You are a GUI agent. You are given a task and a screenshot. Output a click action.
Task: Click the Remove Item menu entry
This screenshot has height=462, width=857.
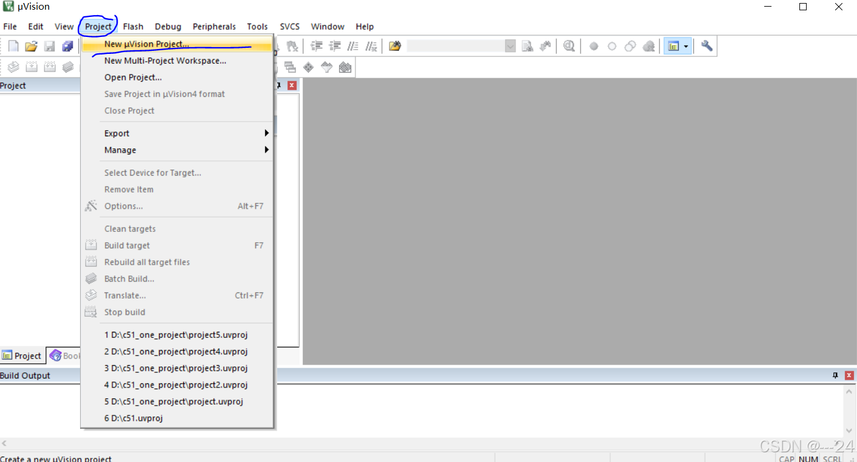(x=177, y=190)
